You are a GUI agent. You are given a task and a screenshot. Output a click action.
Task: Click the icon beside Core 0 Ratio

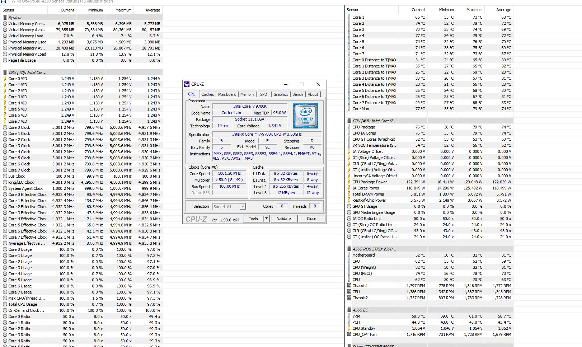5,316
